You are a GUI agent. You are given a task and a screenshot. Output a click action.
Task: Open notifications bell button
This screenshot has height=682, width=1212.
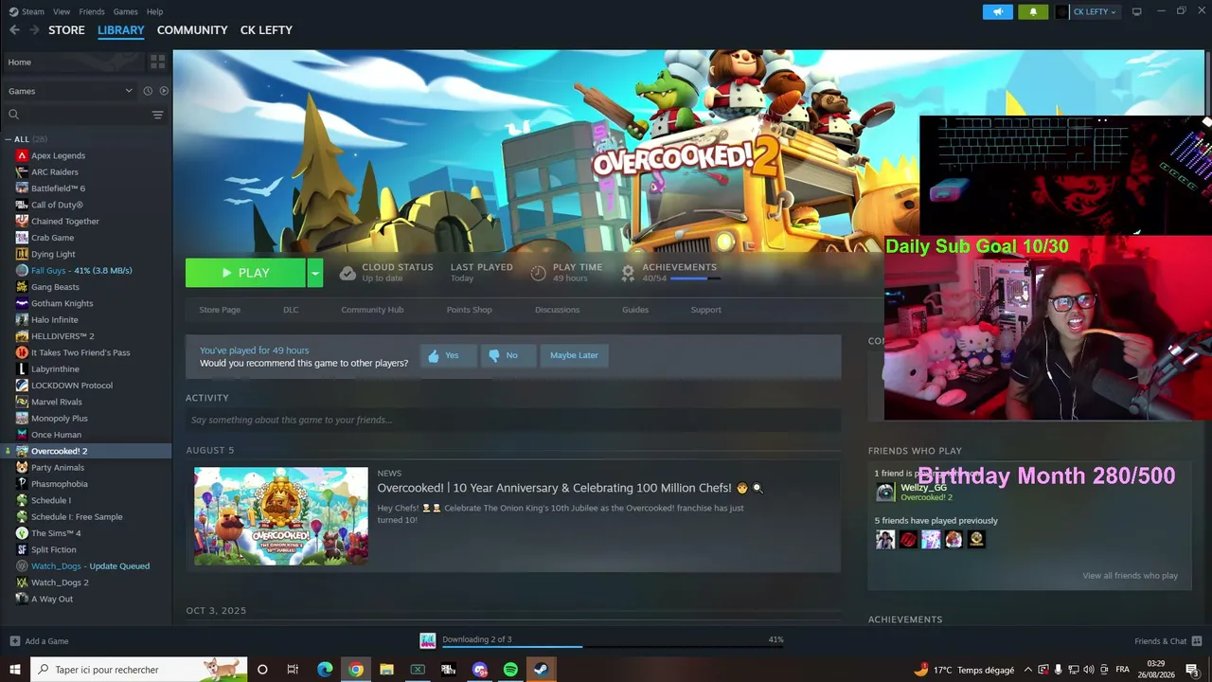pos(1032,11)
